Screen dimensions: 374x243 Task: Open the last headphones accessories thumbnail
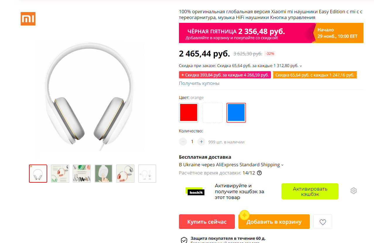point(147,174)
